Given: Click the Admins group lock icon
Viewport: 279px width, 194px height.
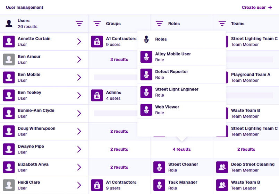Looking at the screenshot, I should click(97, 95).
